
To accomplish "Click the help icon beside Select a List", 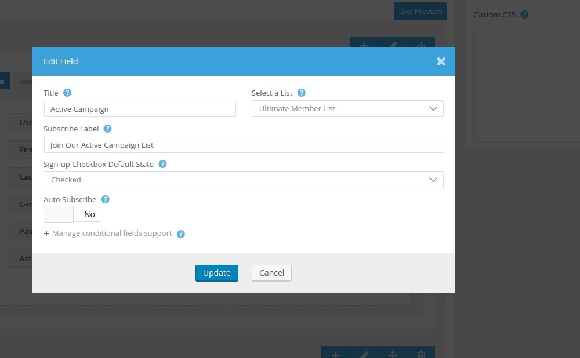I will pos(302,93).
